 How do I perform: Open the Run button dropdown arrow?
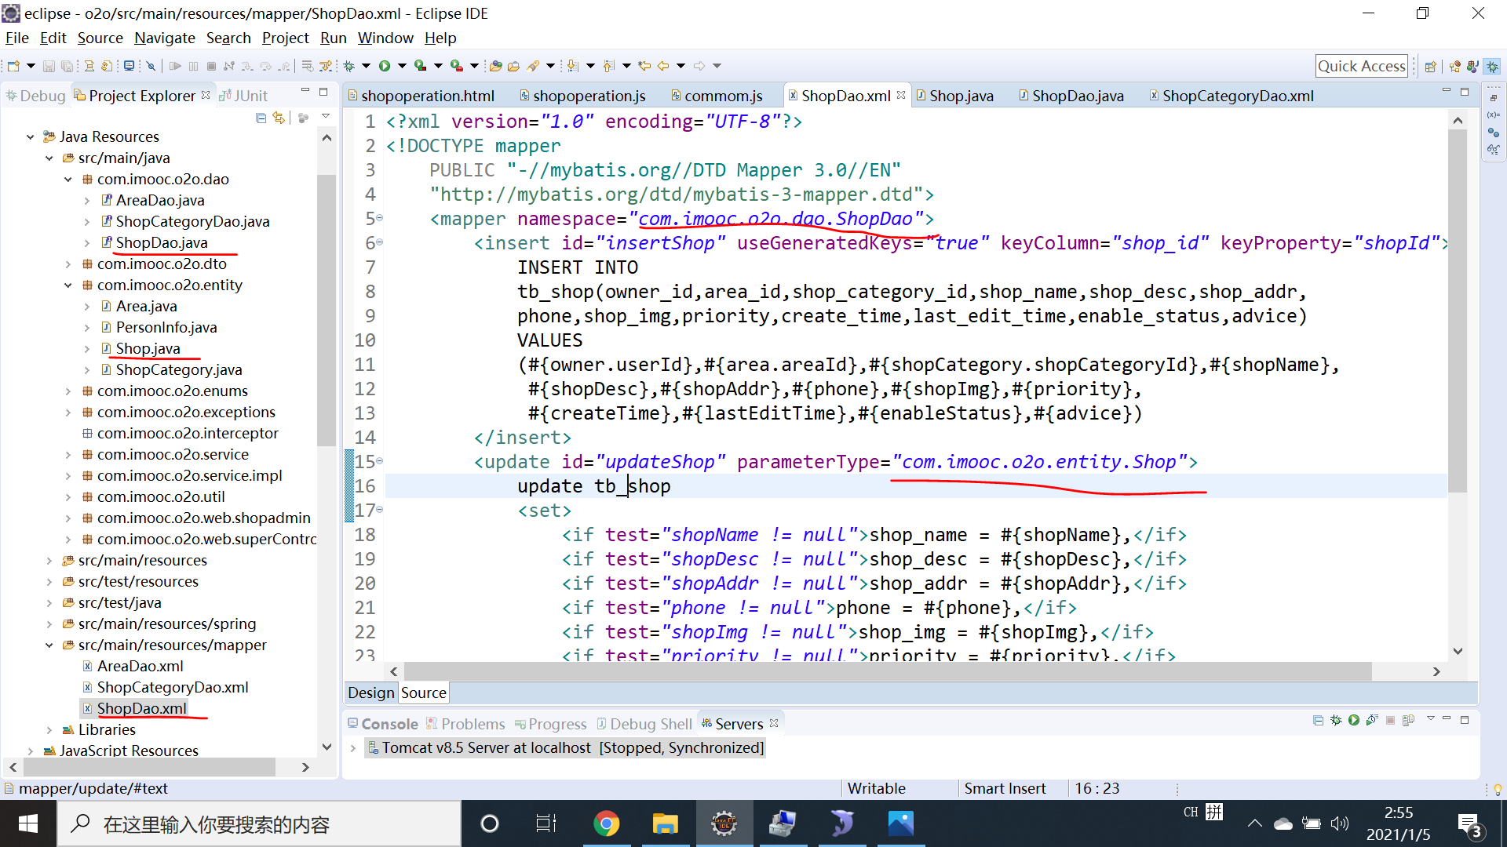tap(402, 66)
